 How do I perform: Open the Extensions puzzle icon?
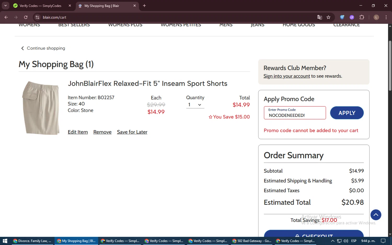362,17
